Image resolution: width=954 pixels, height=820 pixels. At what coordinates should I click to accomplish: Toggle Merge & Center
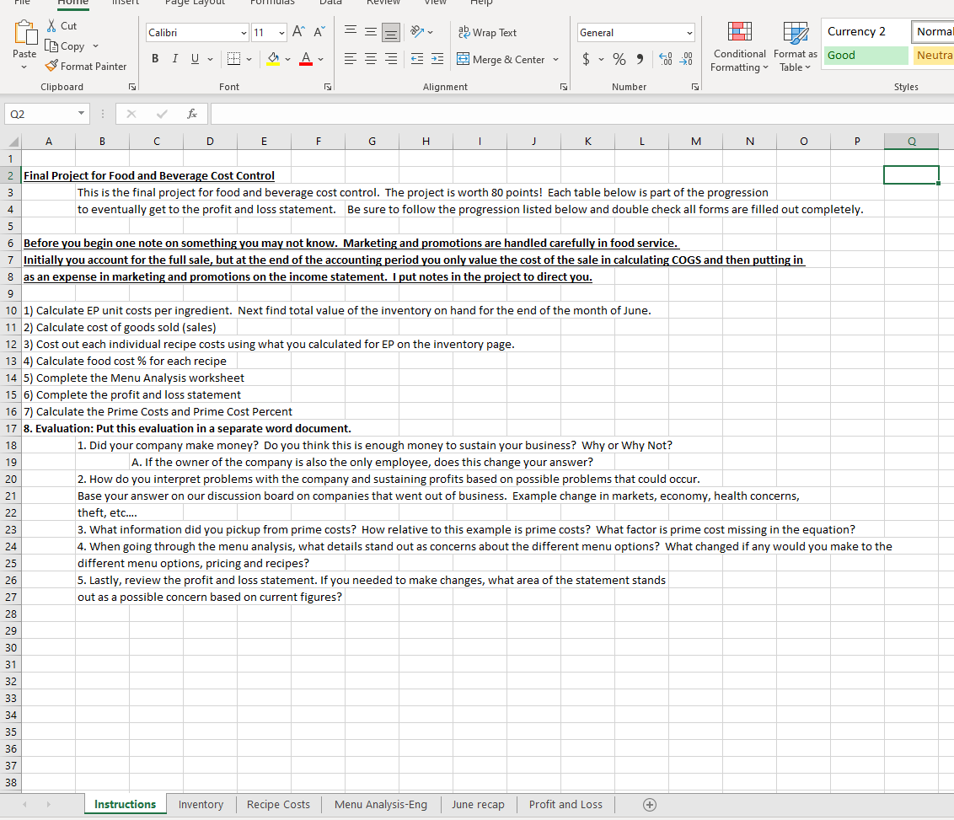tap(501, 59)
